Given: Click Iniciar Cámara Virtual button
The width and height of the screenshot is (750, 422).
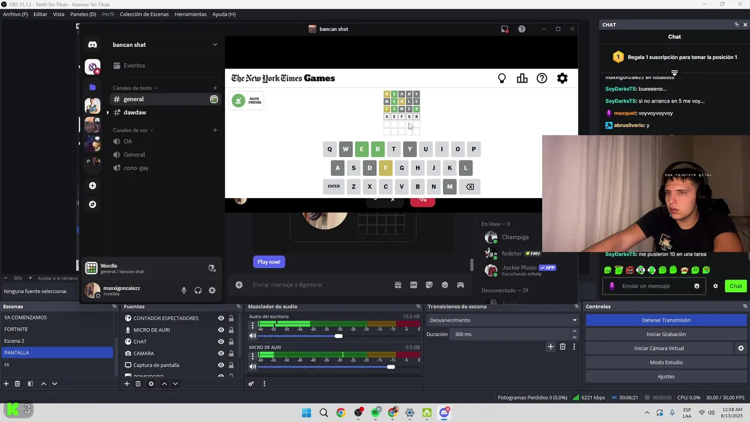Looking at the screenshot, I should (659, 348).
